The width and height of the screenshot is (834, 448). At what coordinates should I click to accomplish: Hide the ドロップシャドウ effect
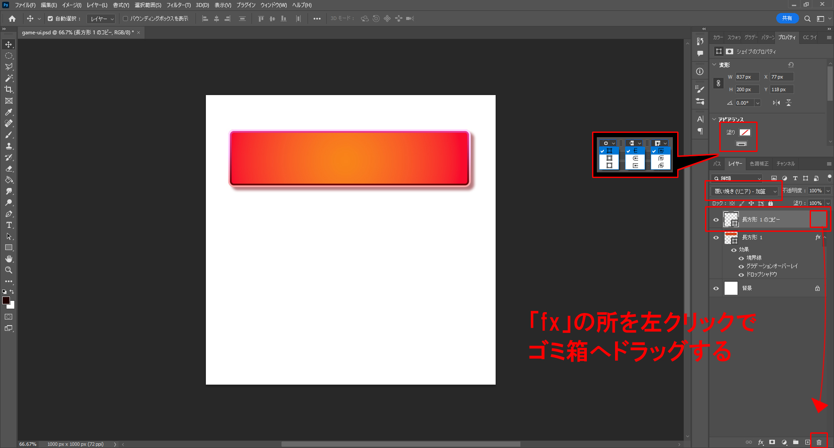pos(741,274)
